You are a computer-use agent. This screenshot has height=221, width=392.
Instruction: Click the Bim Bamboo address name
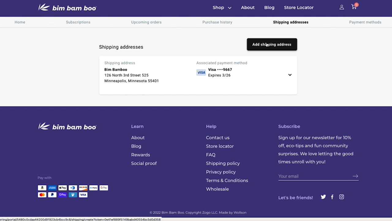click(116, 70)
